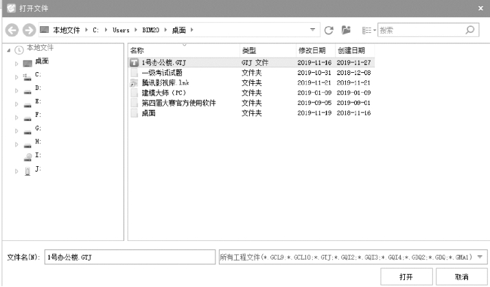
Task: Select the G: drive in the tree
Action: point(38,128)
